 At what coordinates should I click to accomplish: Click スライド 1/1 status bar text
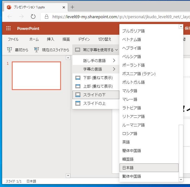tap(14, 181)
